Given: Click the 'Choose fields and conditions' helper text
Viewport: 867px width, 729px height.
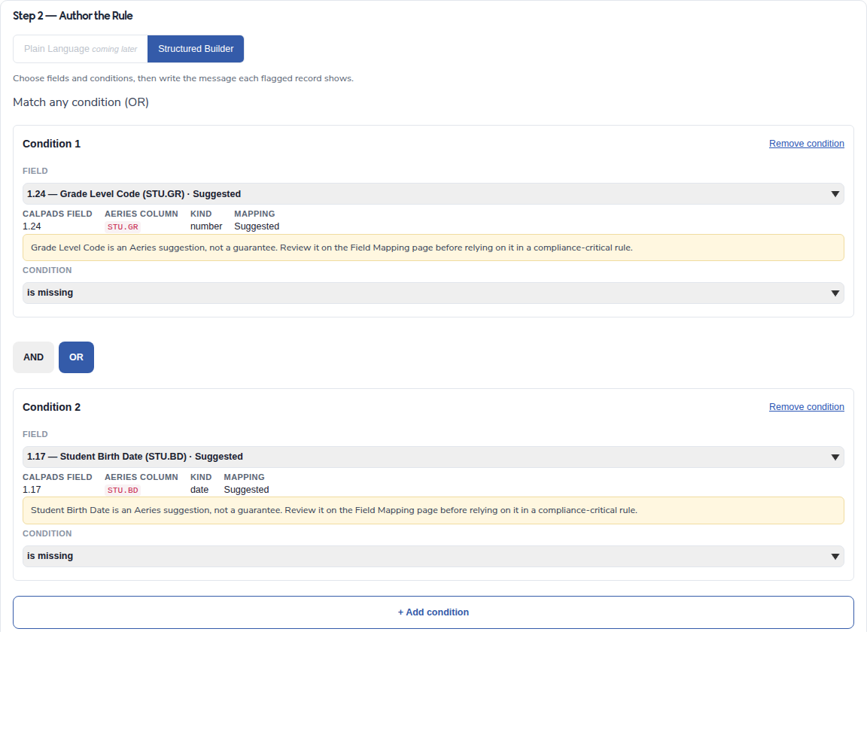Looking at the screenshot, I should (183, 78).
